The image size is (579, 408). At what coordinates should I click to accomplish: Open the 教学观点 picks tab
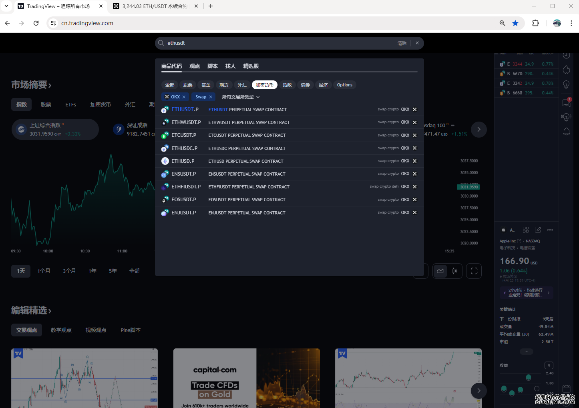61,330
